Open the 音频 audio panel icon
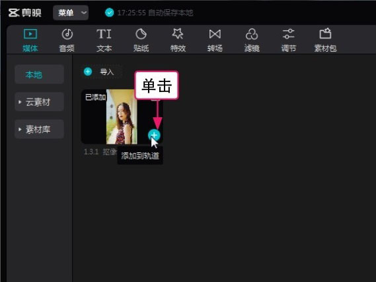 click(67, 34)
